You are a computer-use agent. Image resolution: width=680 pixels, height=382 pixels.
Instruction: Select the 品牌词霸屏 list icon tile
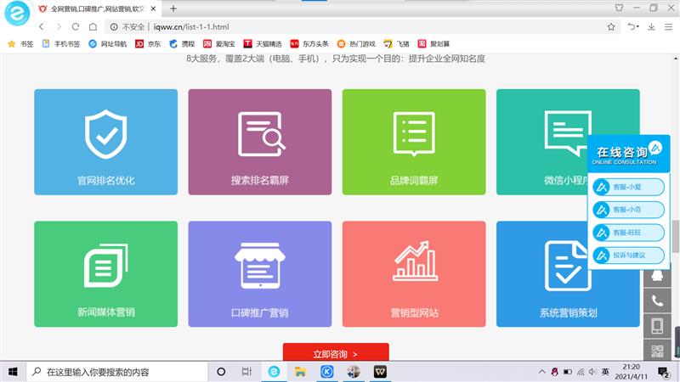[x=414, y=142]
